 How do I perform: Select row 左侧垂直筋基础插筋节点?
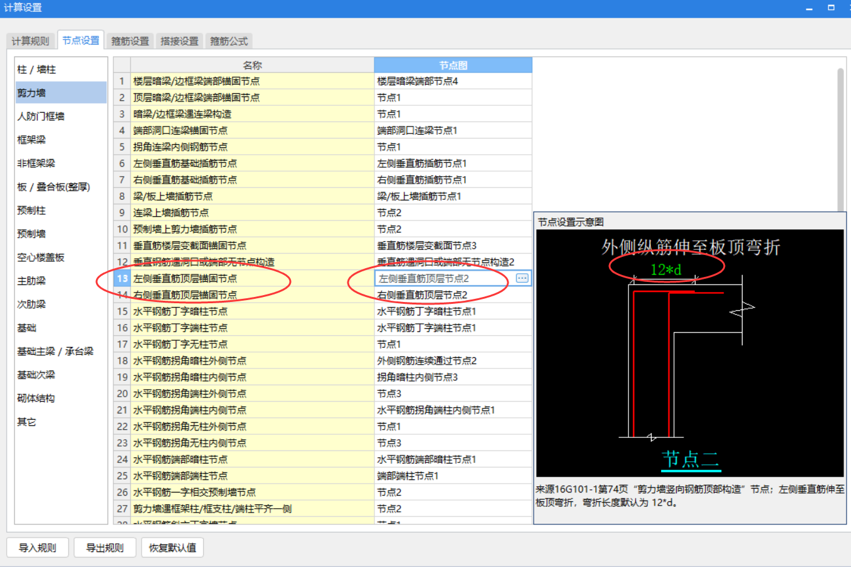(x=252, y=164)
